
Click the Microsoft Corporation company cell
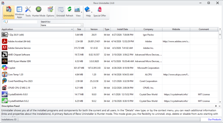coord(148,68)
